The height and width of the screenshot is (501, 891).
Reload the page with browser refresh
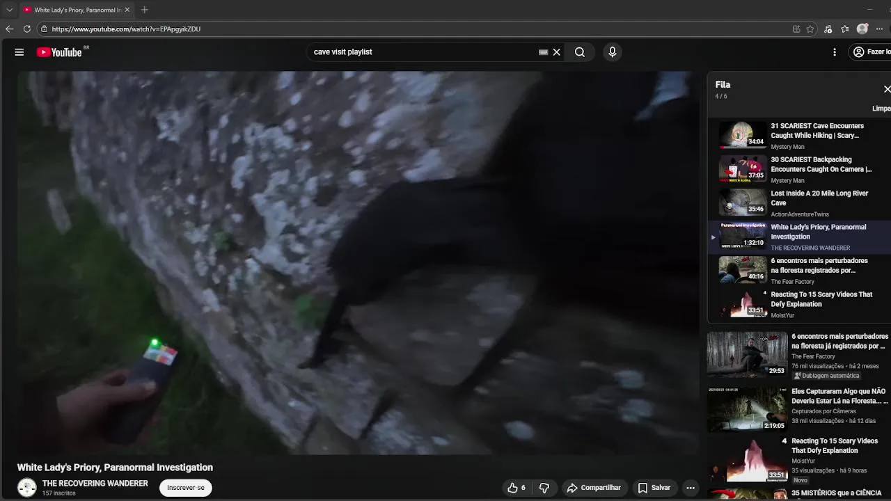26,29
